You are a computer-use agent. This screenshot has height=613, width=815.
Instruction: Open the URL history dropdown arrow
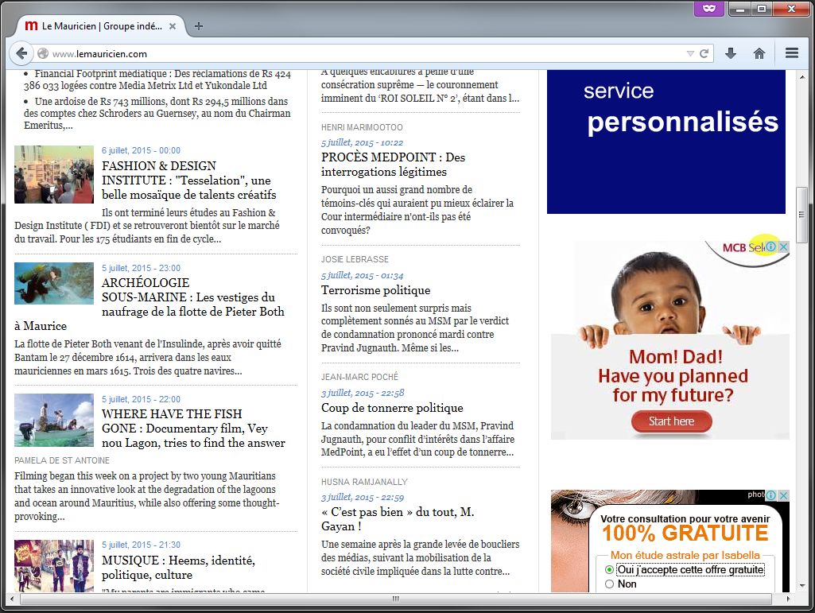point(690,53)
